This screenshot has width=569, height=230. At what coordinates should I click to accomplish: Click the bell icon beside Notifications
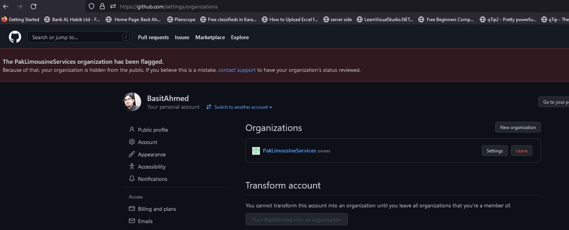point(132,179)
